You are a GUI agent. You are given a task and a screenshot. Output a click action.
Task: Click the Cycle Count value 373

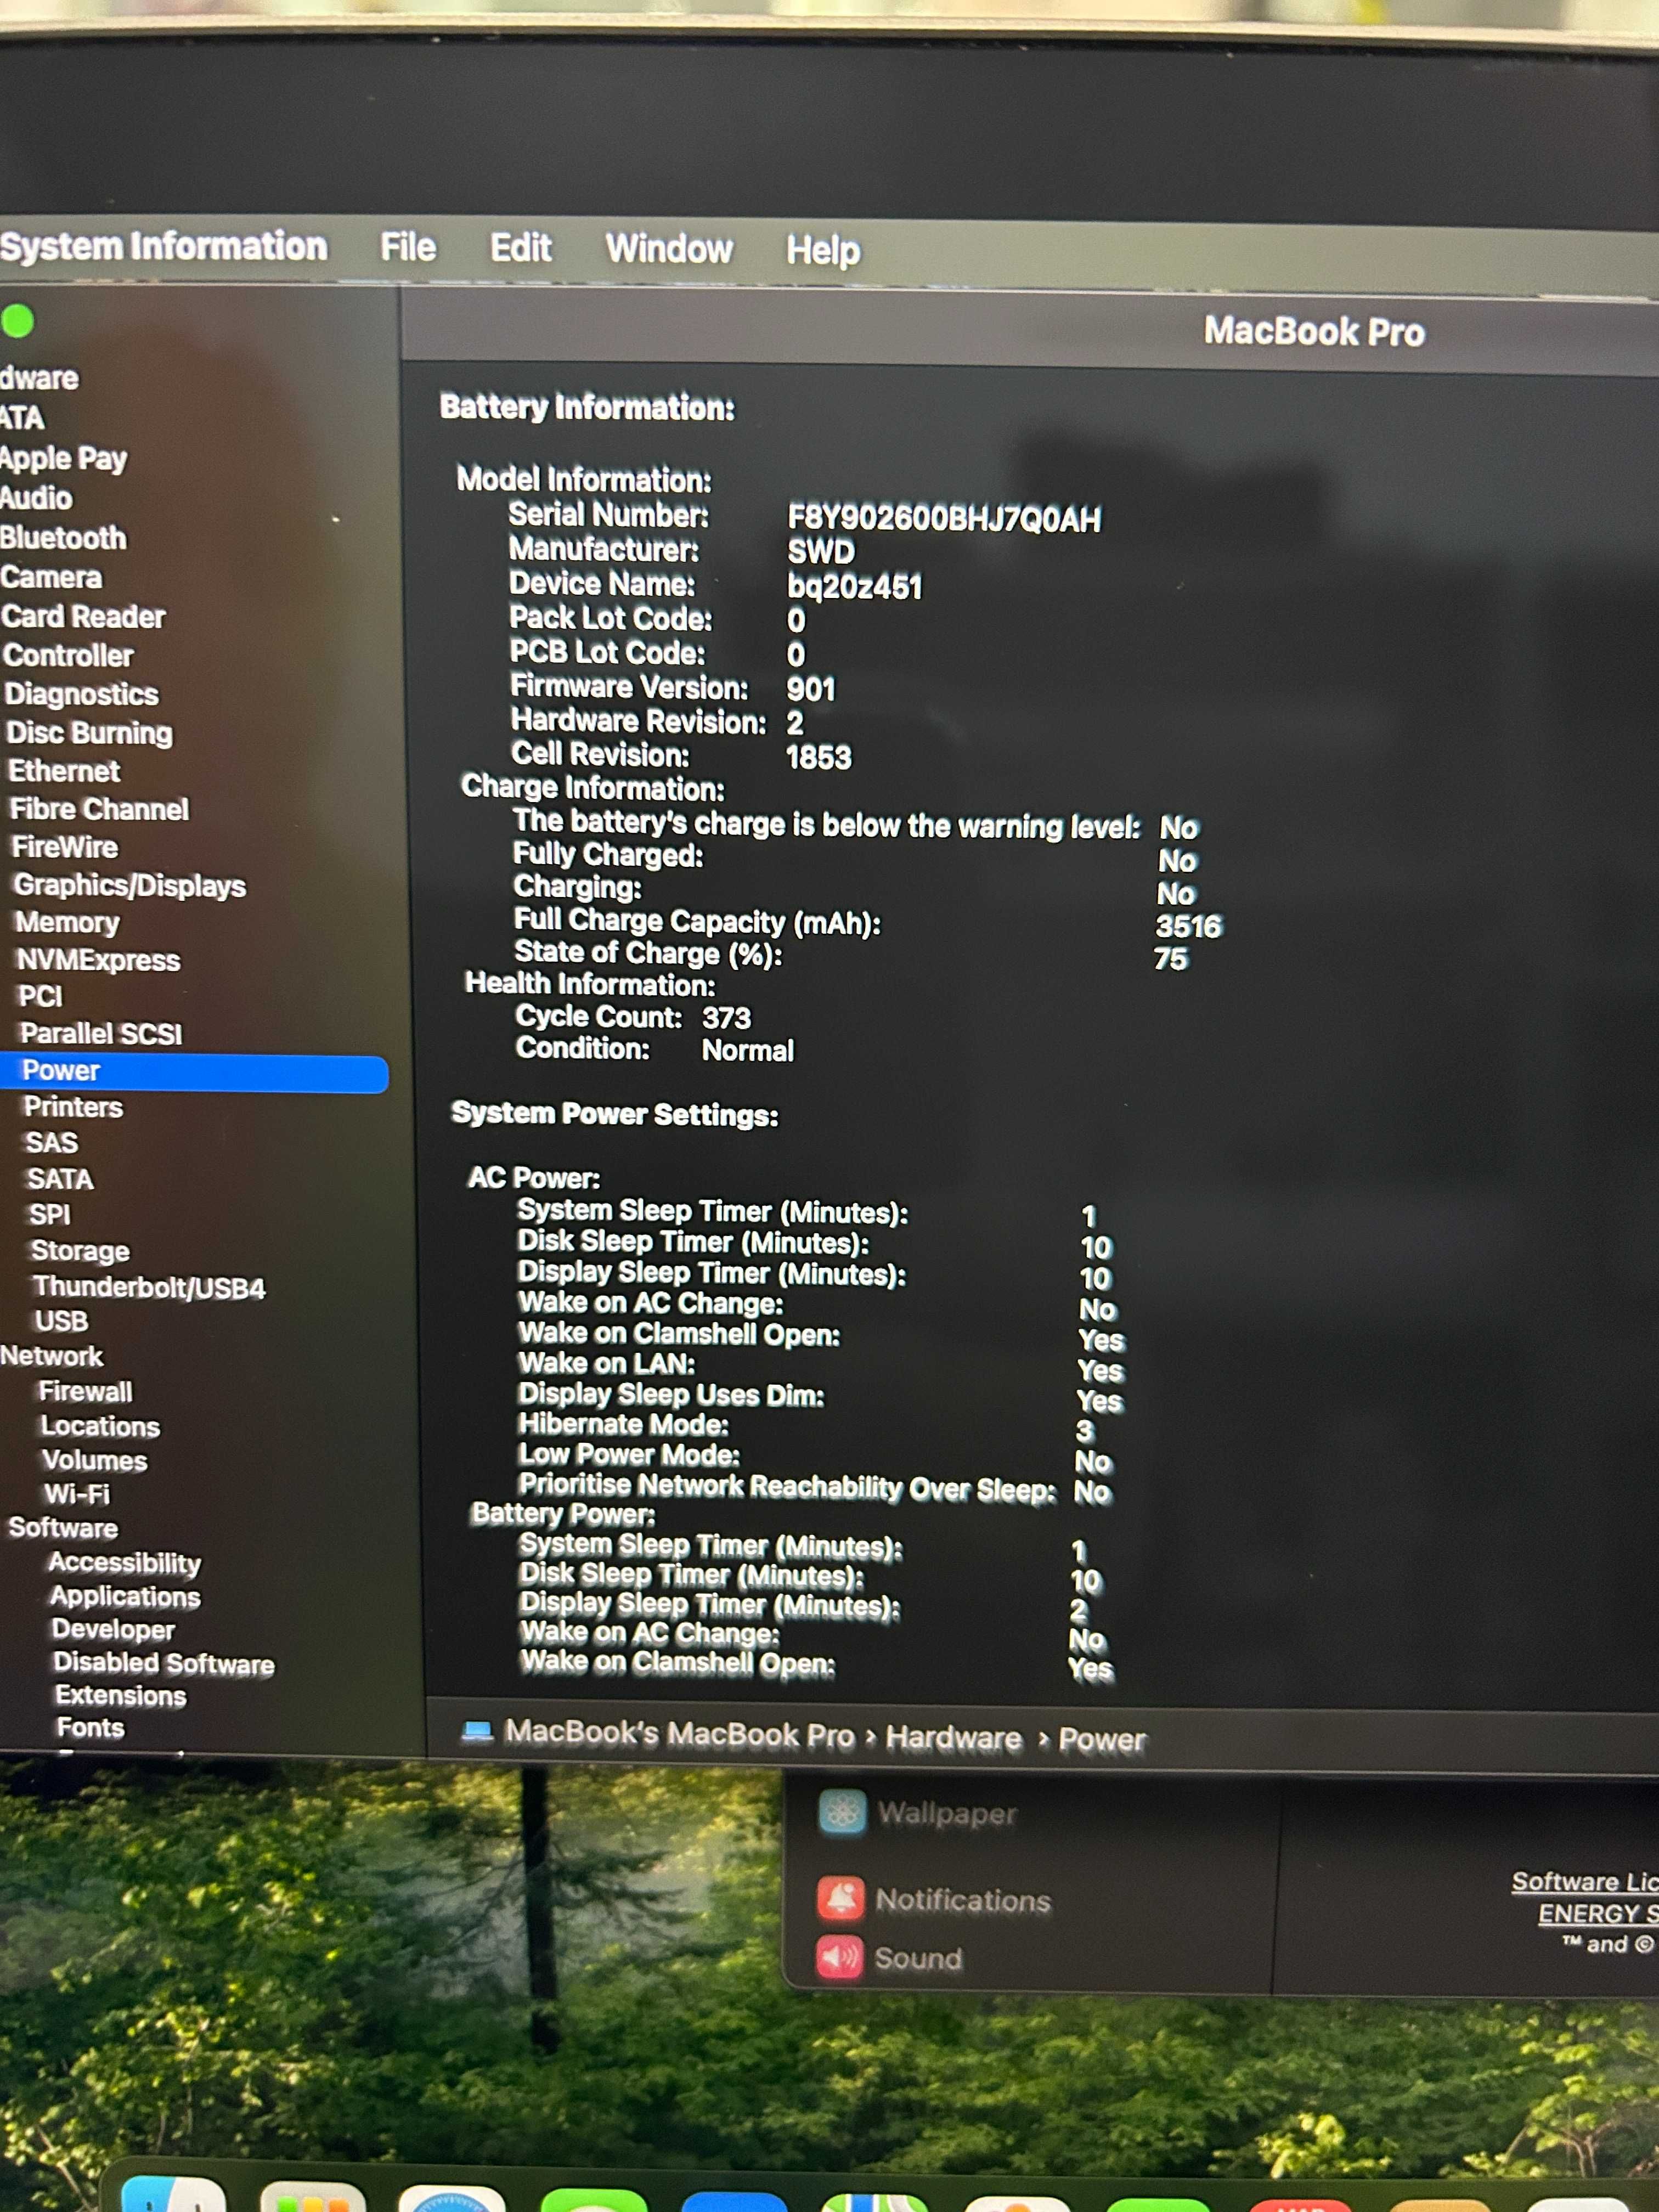[x=726, y=1018]
